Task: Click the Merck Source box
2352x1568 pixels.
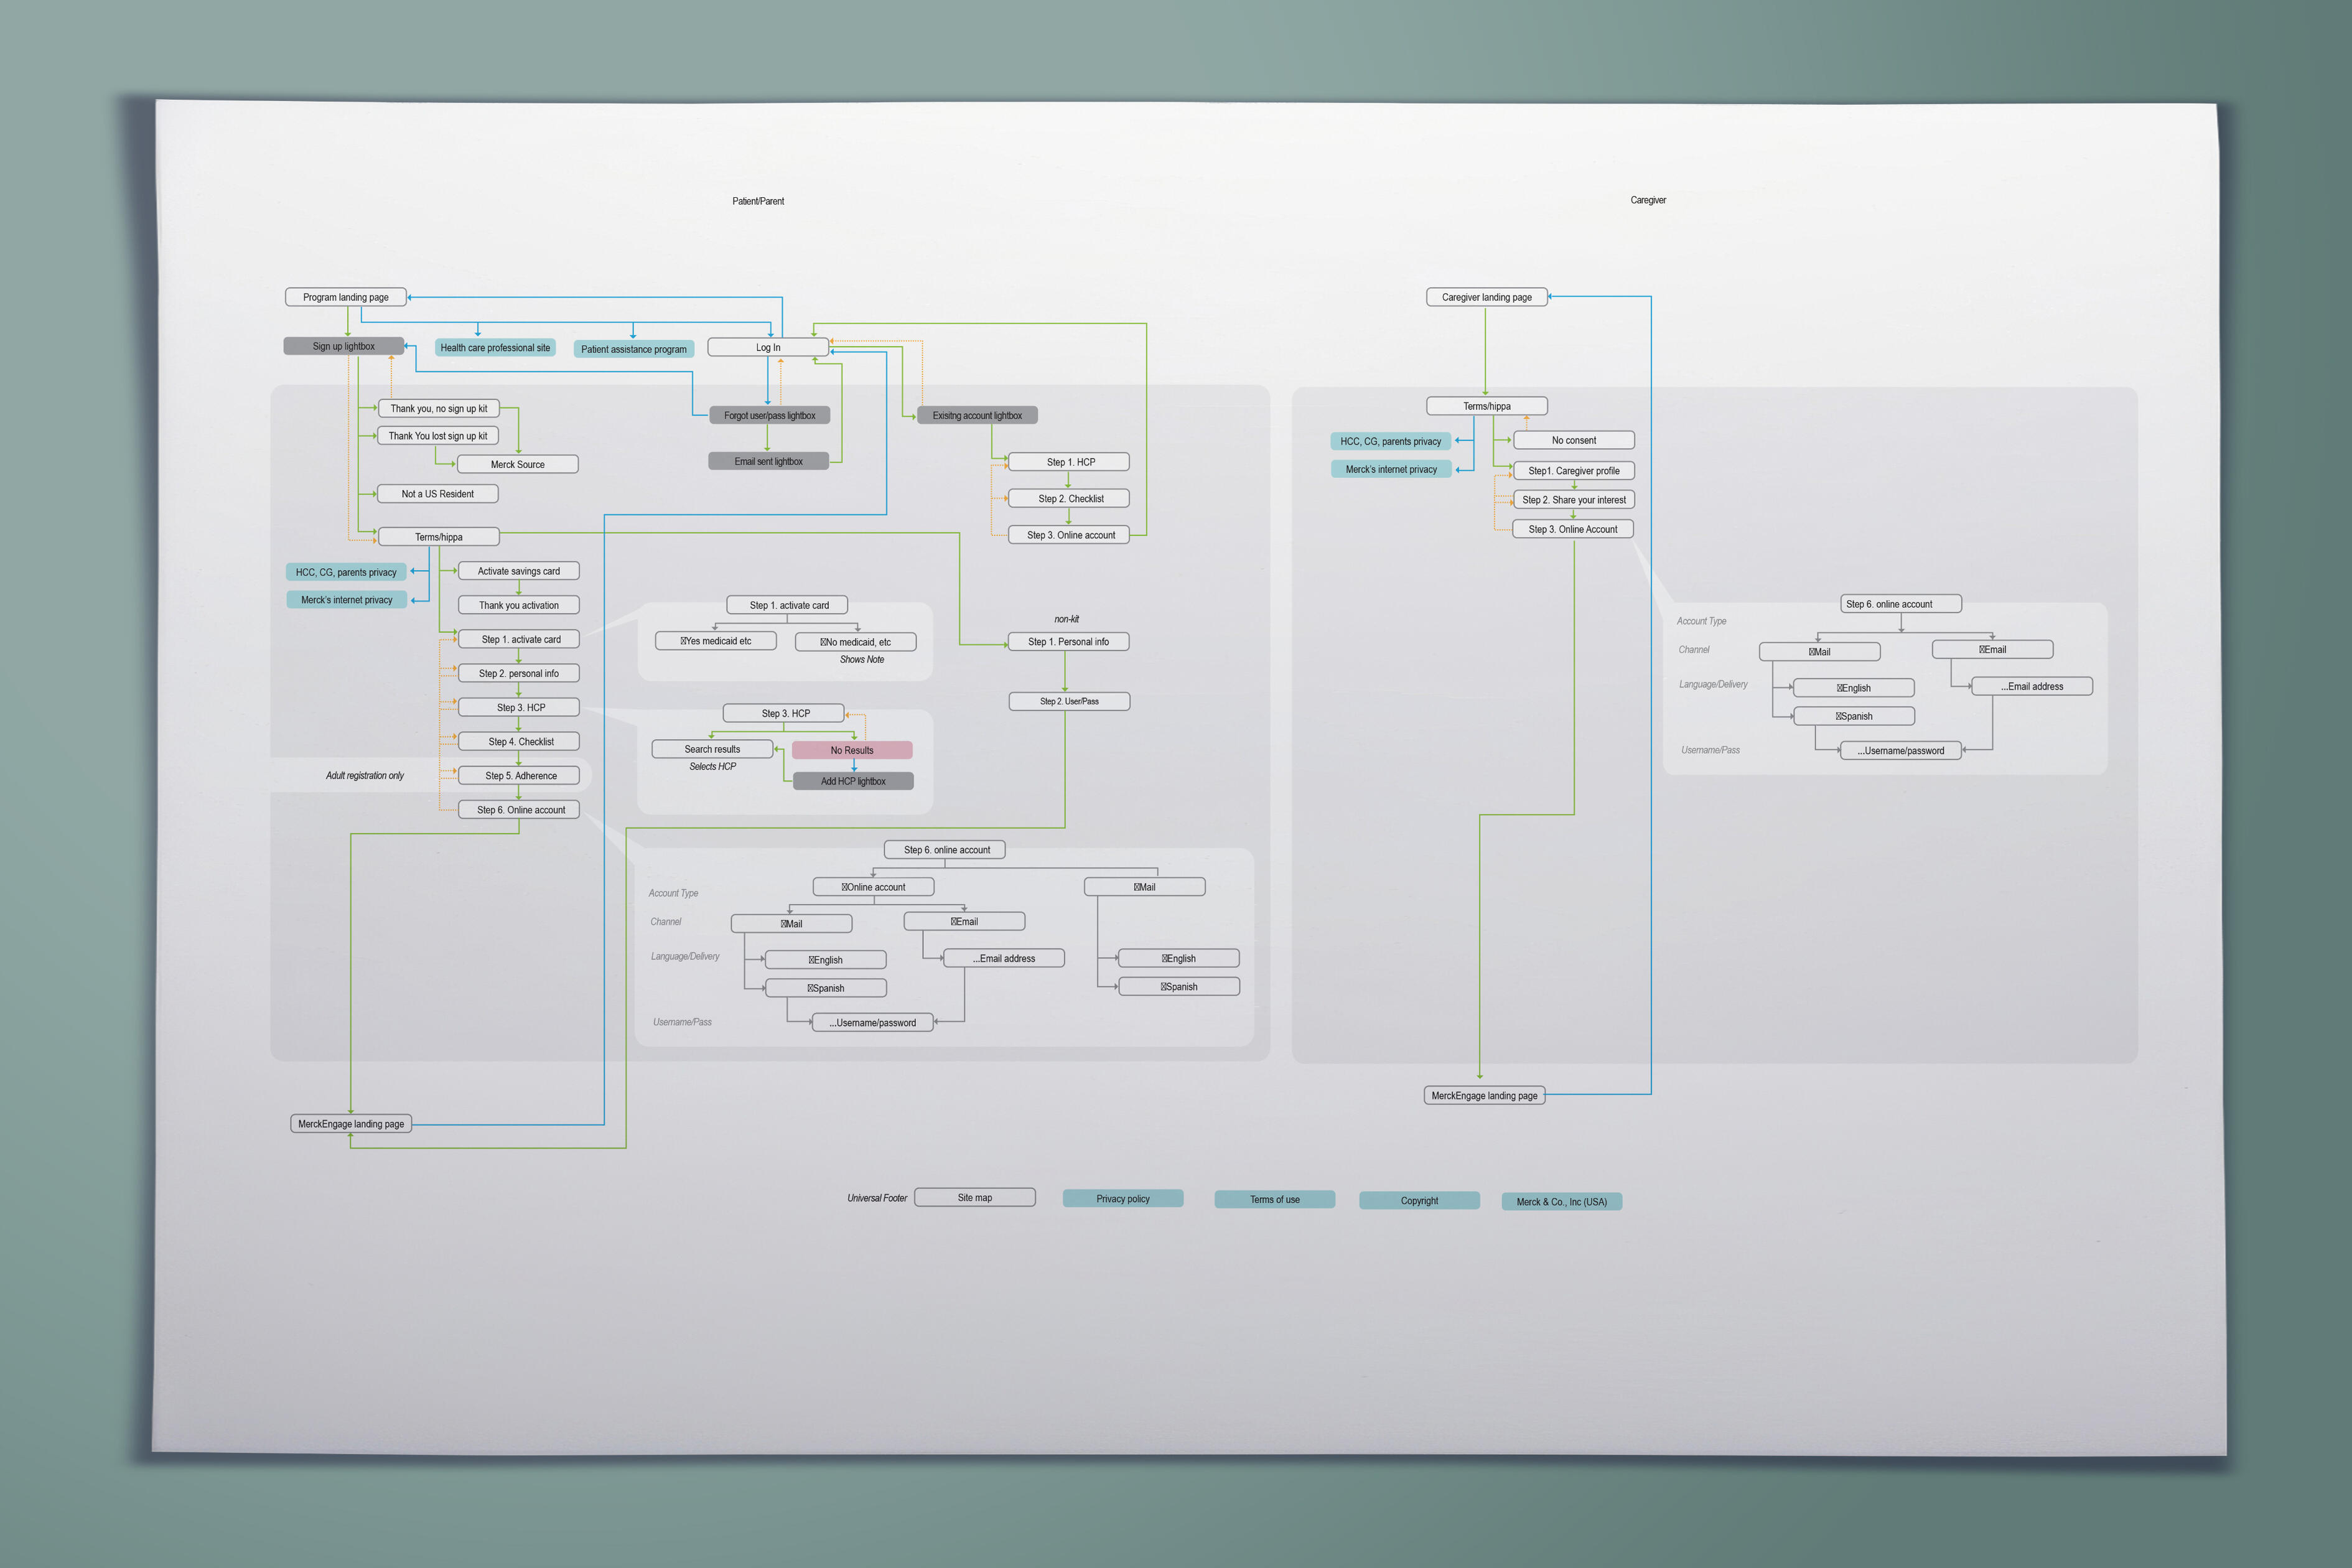Action: pos(518,464)
